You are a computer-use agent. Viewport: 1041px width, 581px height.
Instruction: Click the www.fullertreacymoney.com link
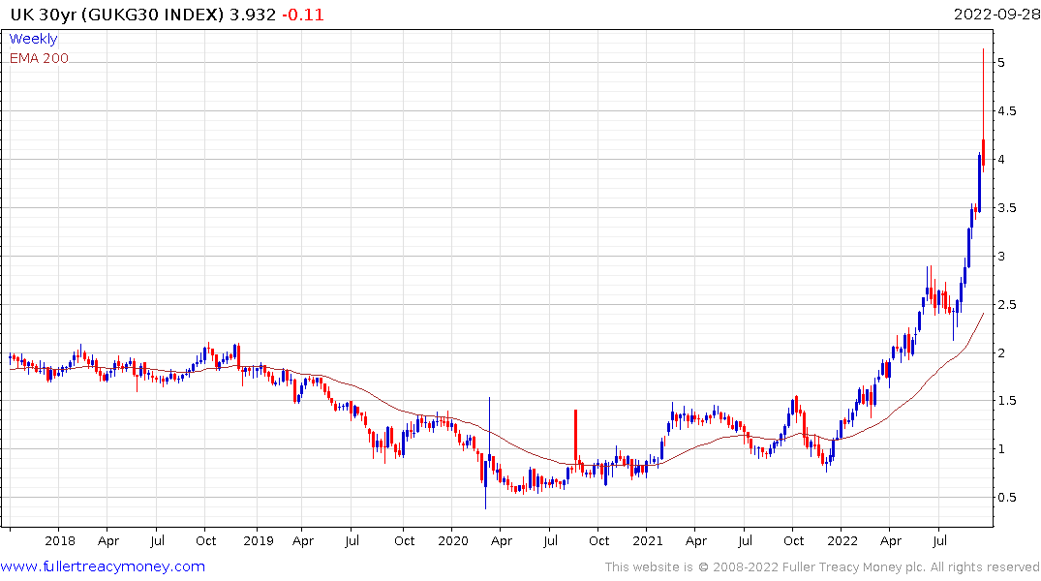point(103,566)
